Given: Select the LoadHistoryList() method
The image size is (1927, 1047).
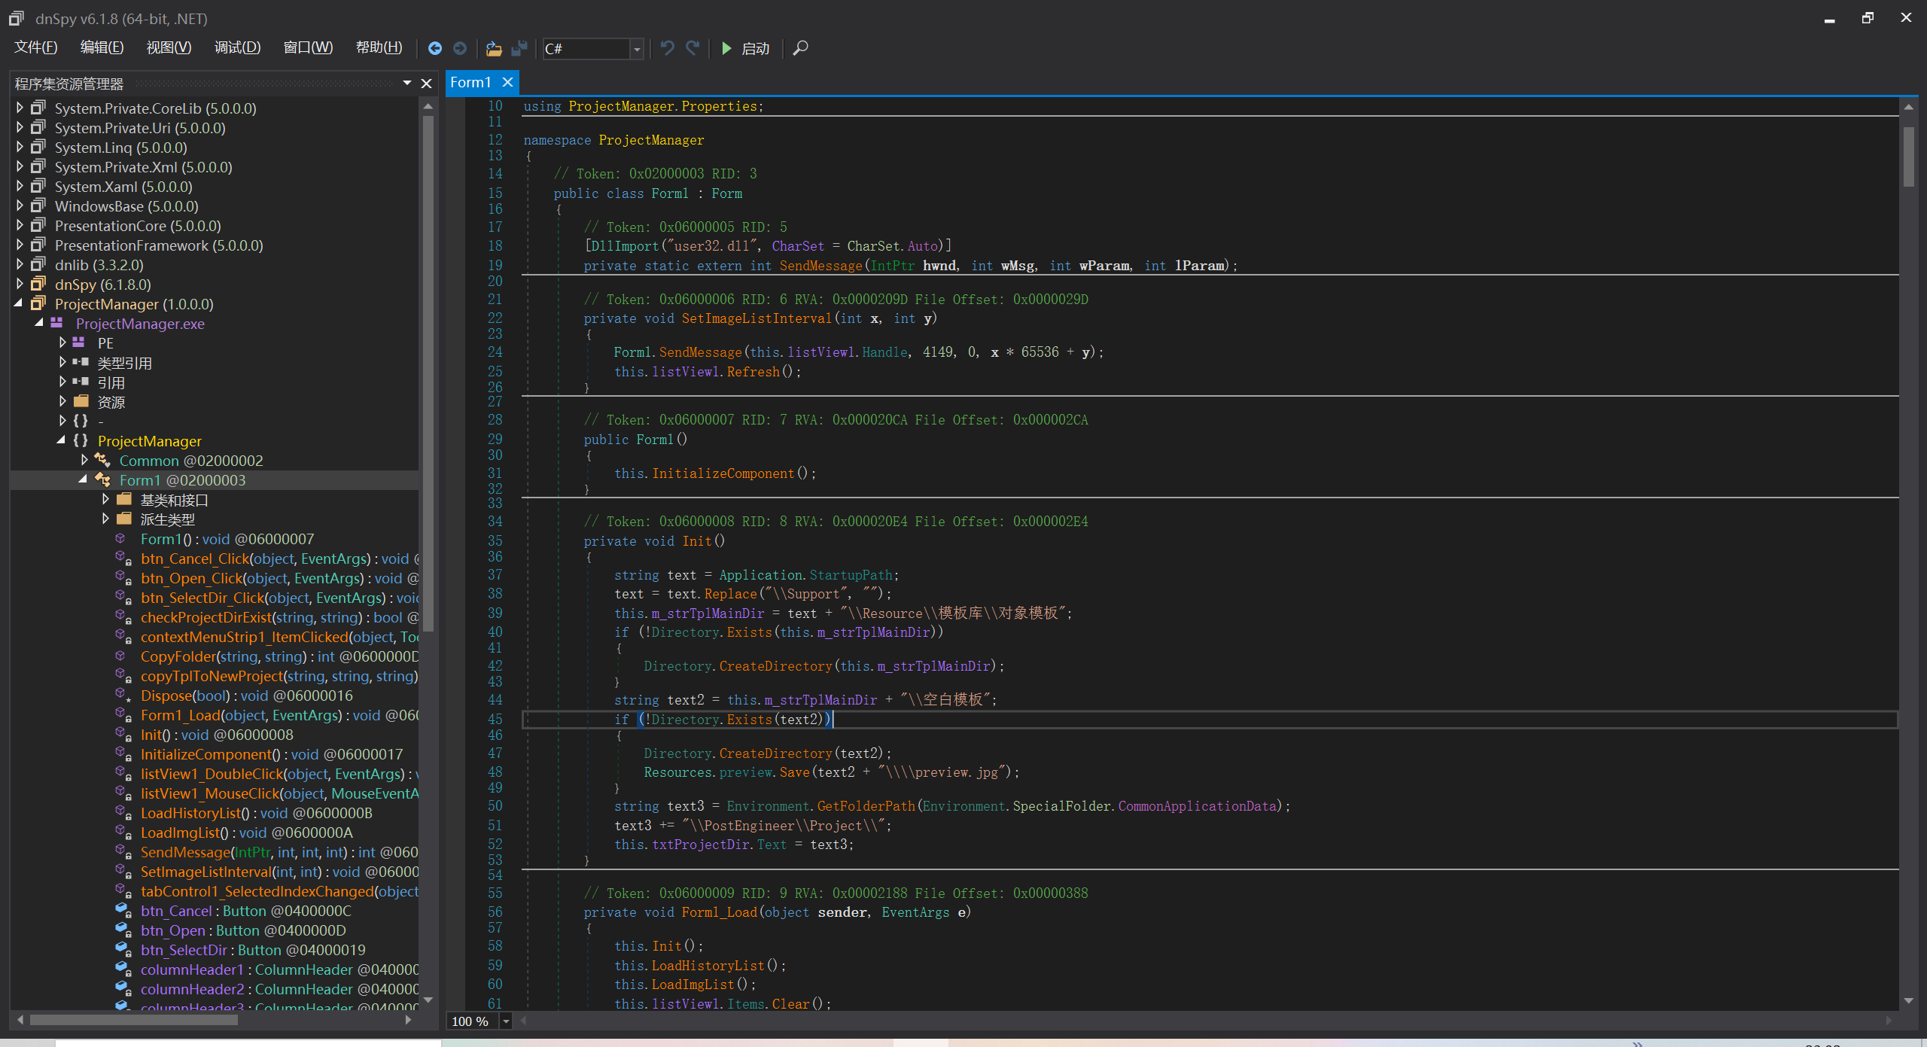Looking at the screenshot, I should (257, 813).
